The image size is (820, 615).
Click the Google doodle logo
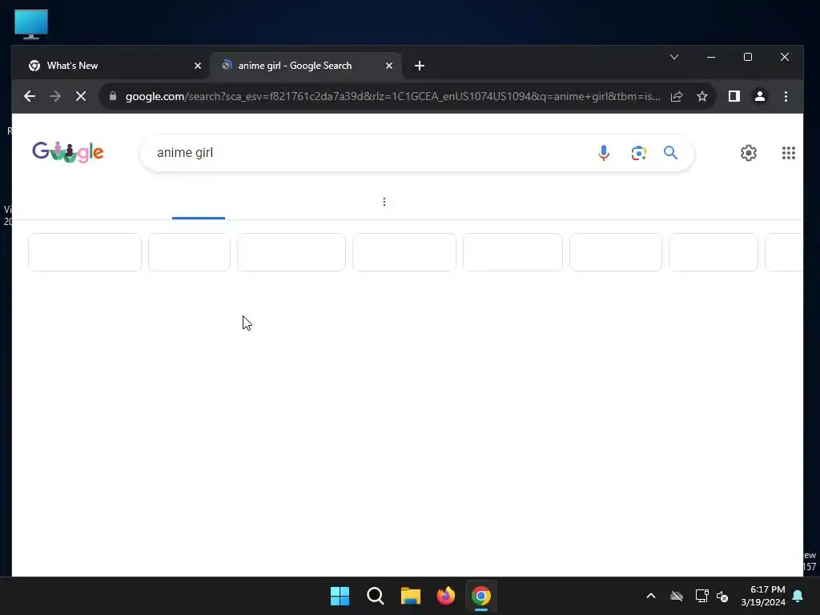[x=68, y=152]
